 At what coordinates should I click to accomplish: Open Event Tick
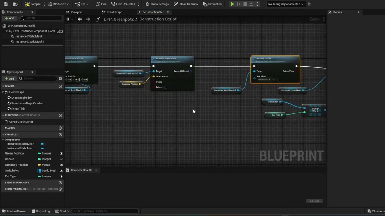18,109
